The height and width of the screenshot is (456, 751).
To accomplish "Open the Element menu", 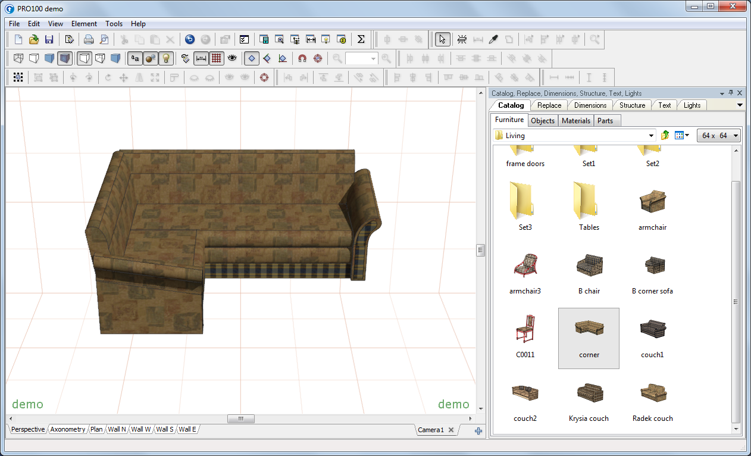I will click(x=84, y=24).
